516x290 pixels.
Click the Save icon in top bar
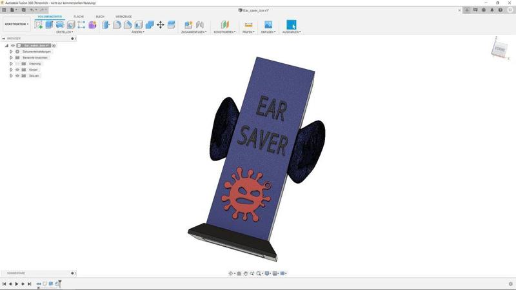tap(24, 10)
